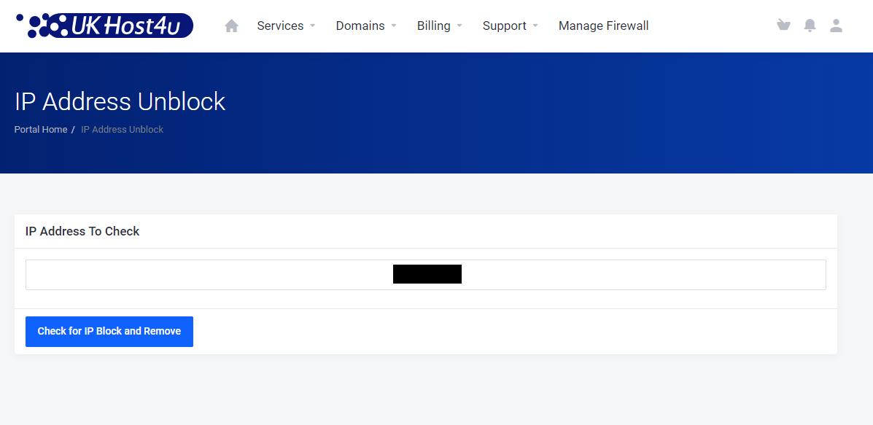The height and width of the screenshot is (425, 873).
Task: Select Manage Firewall from the navigation
Action: tap(603, 26)
